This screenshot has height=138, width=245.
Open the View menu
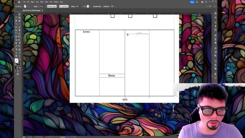point(51,2)
